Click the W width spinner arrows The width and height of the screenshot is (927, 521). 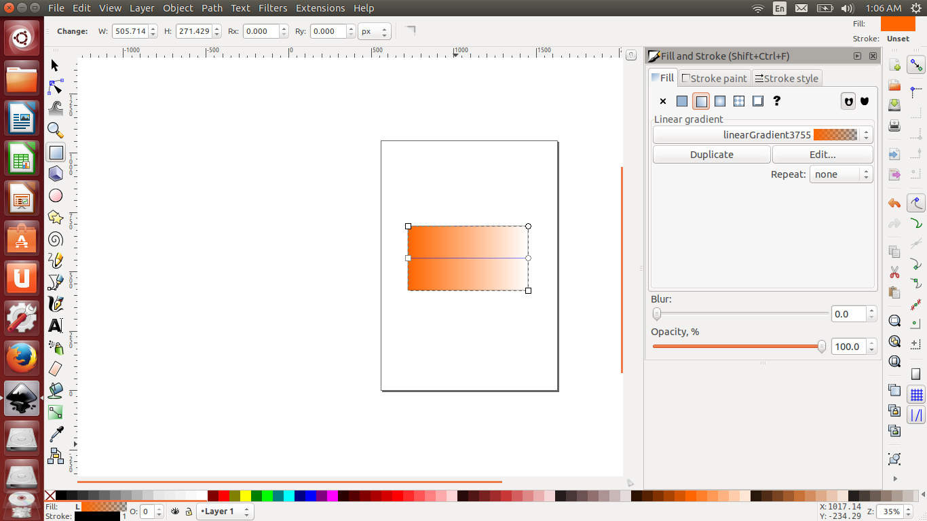click(x=153, y=31)
